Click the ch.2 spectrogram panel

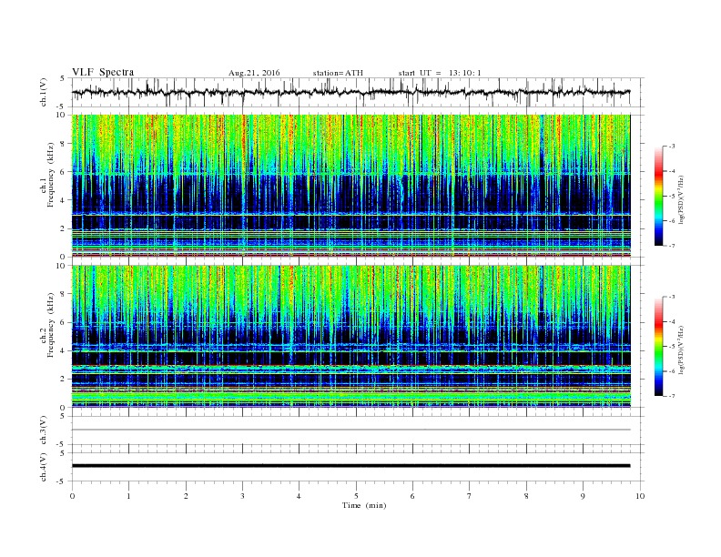pyautogui.click(x=350, y=336)
